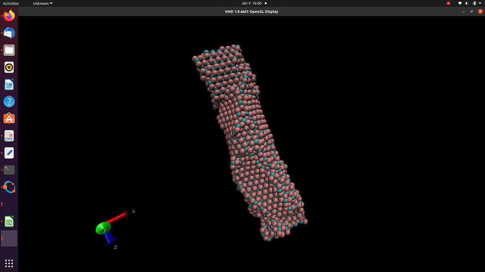Viewport: 485px width, 272px height.
Task: Launch the terminal emulator
Action: (9, 169)
